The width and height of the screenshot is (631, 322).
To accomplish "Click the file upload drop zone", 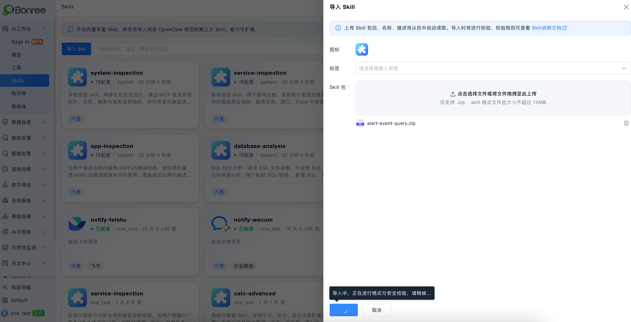I will [493, 98].
